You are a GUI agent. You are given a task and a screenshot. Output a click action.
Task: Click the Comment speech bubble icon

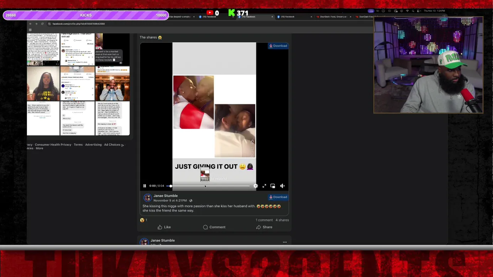(205, 227)
